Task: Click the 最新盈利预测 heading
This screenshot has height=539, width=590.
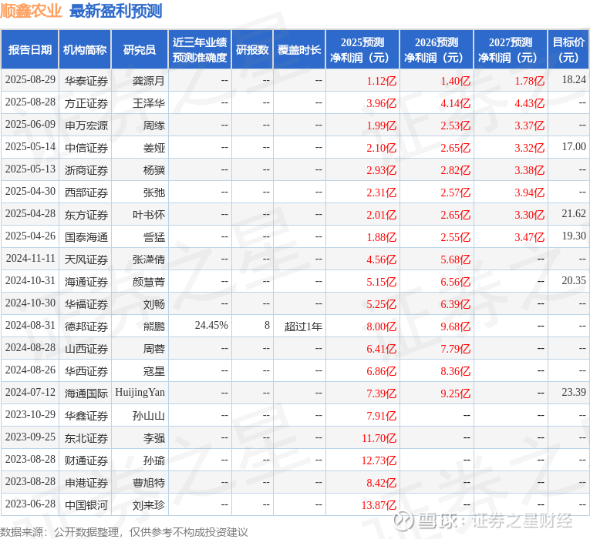Action: pyautogui.click(x=116, y=11)
